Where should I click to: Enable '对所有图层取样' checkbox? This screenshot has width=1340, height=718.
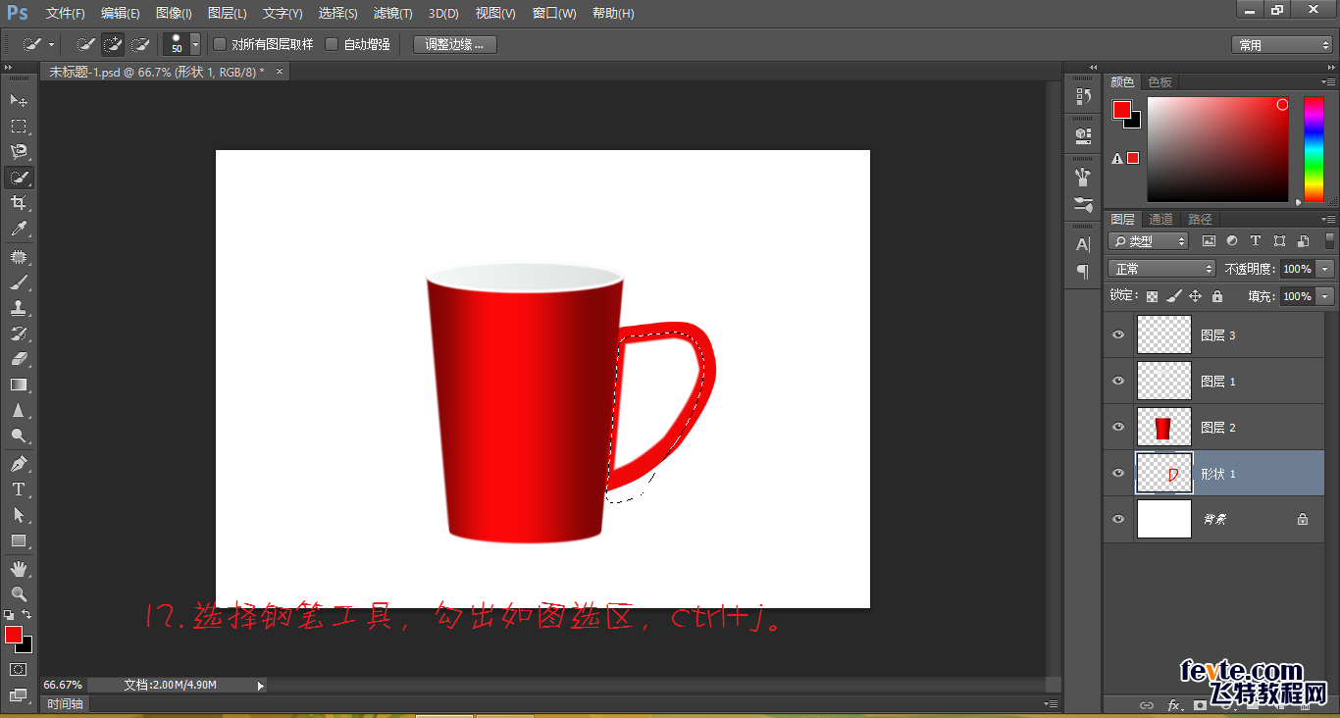(x=220, y=44)
